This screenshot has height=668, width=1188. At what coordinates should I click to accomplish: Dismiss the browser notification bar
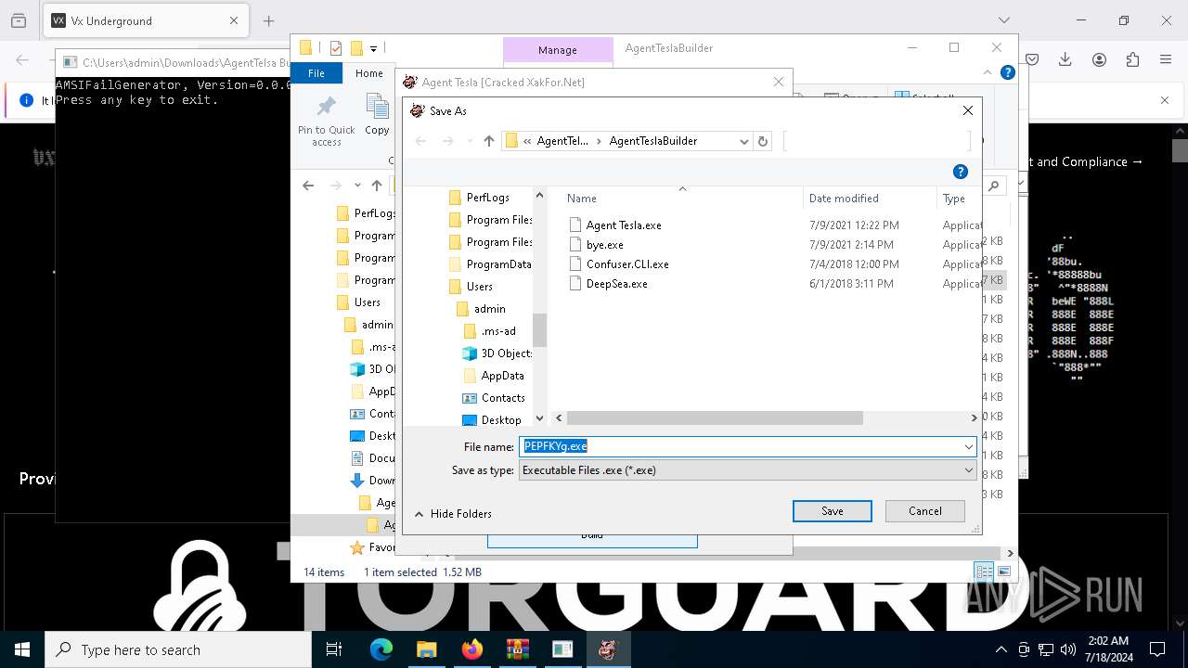click(x=1165, y=100)
